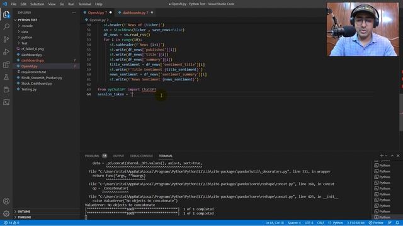Open the feedback icon in status bar
403x226 pixels.
[x=390, y=223]
